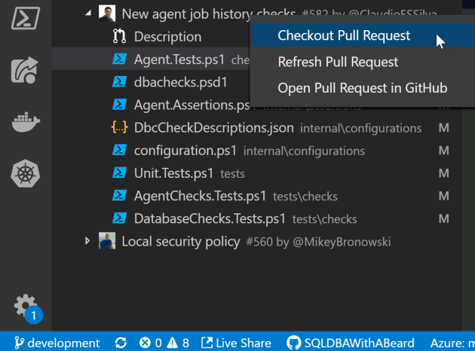Click the development branch in status bar
This screenshot has height=351, width=475.
pyautogui.click(x=58, y=343)
